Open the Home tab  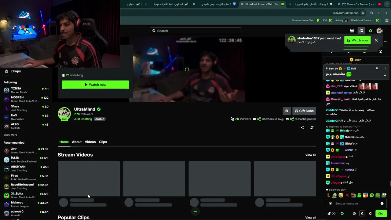[64, 142]
